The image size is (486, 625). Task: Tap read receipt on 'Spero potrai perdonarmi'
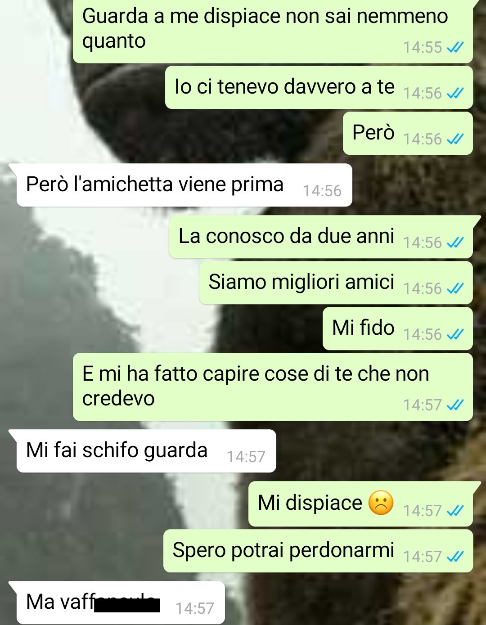click(455, 557)
